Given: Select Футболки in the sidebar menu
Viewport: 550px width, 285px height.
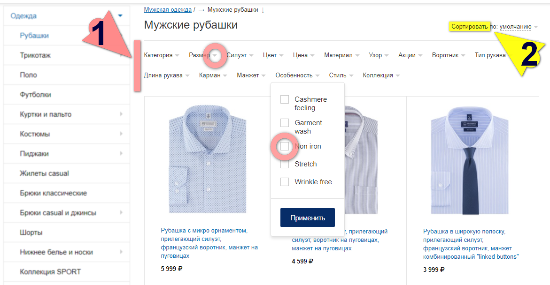Looking at the screenshot, I should click(x=35, y=95).
